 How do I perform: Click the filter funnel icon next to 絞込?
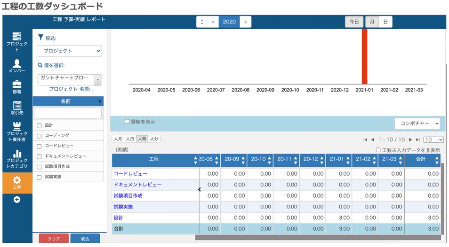40,38
